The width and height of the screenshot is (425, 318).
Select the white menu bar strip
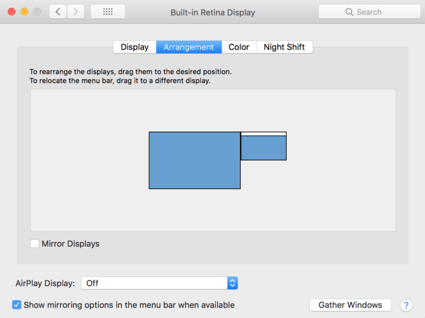pos(263,134)
